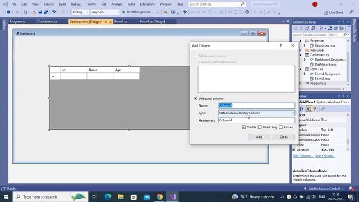The image size is (359, 202).
Task: Enable the Frozen checkbox
Action: tap(281, 127)
